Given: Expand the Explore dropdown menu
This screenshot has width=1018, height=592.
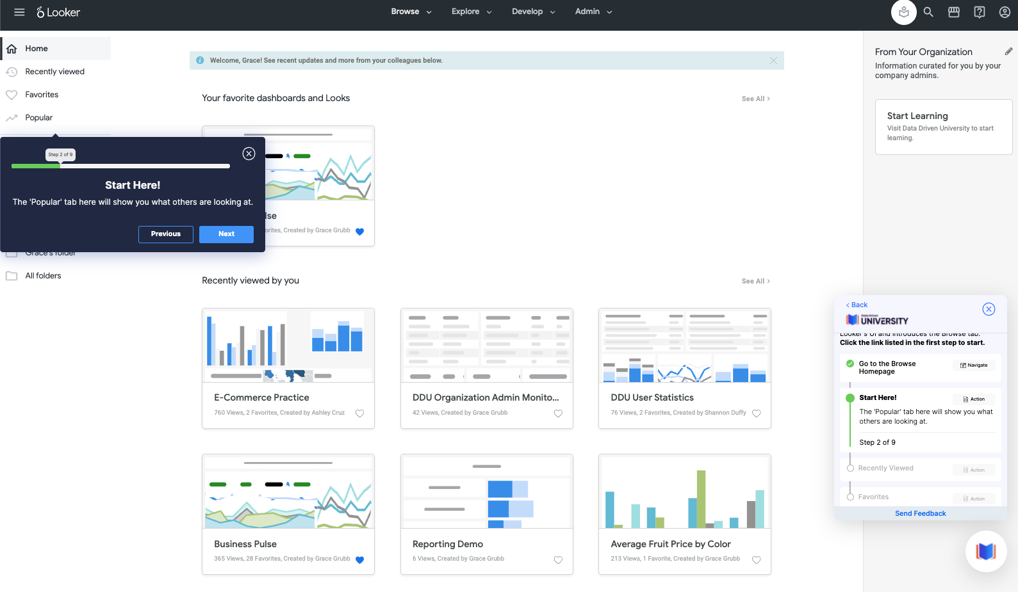Looking at the screenshot, I should point(472,12).
